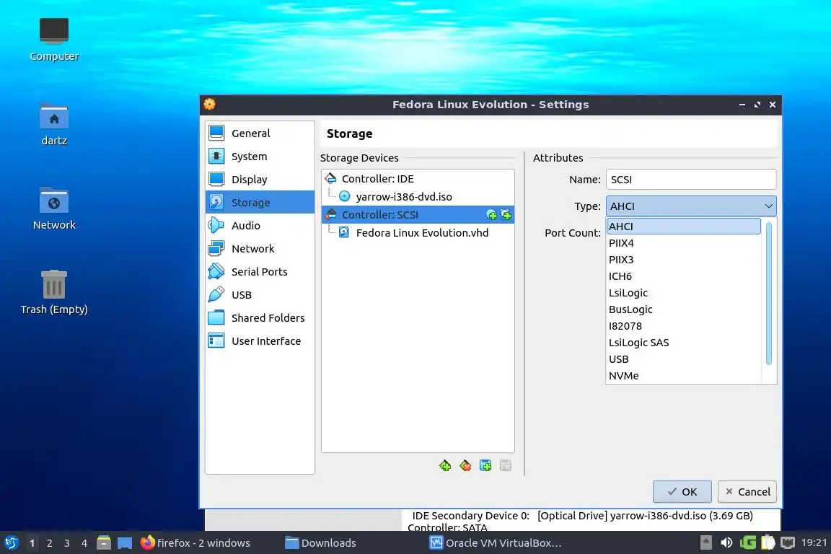Open the clipboard tray icon
This screenshot has height=554, width=831.
click(768, 543)
